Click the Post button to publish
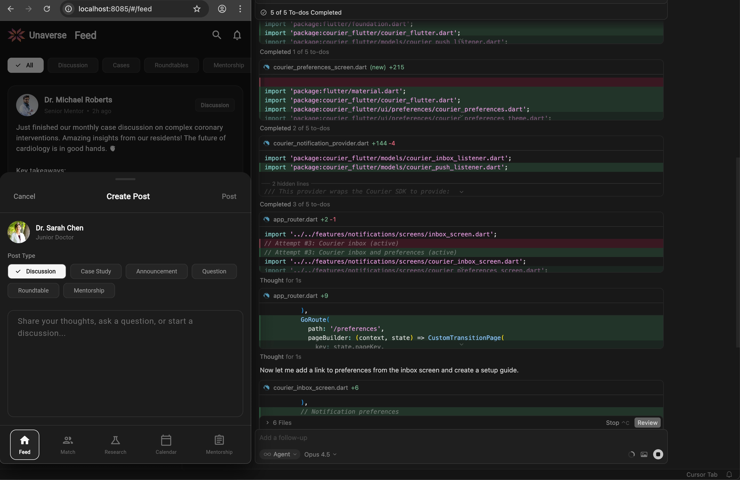The image size is (740, 480). (x=229, y=196)
